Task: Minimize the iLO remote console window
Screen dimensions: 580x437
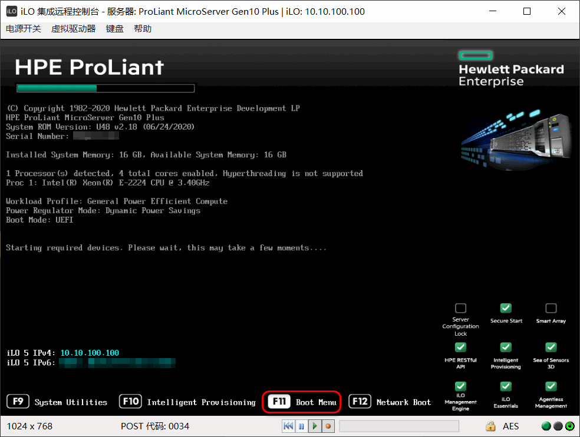Action: [493, 11]
